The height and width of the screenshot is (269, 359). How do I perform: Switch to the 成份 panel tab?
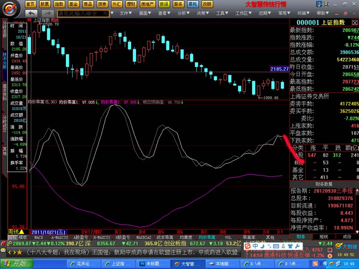point(347,237)
